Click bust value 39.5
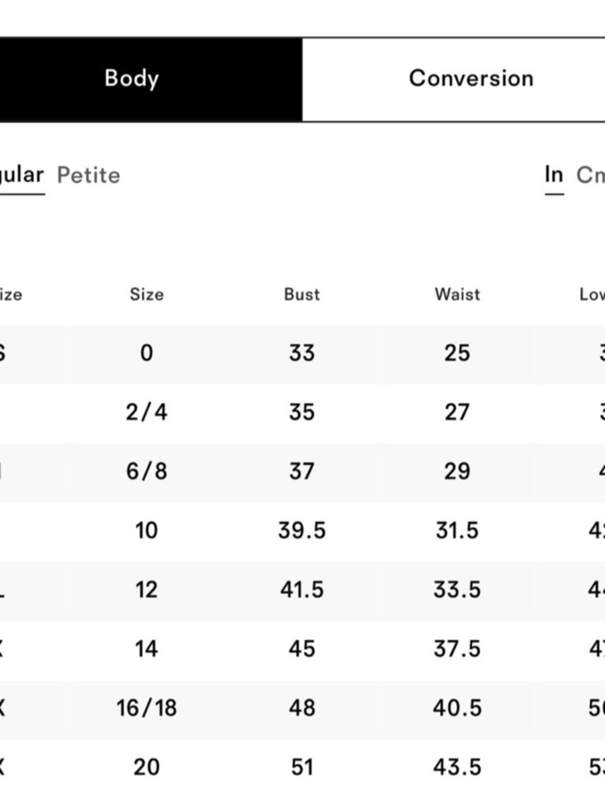The image size is (605, 806). 302,531
